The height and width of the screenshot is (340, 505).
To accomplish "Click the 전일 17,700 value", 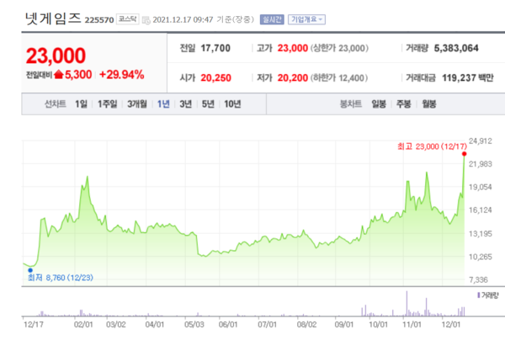I will pos(215,48).
